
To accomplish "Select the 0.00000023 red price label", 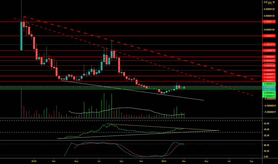I will (x=269, y=81).
